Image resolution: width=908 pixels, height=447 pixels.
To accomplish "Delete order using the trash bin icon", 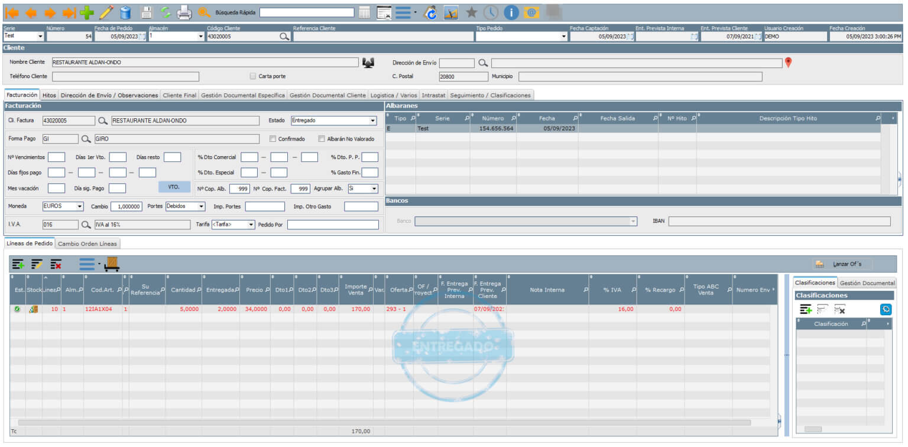I will click(125, 12).
